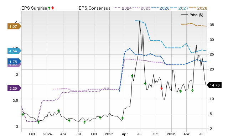Toggle the 2027 EPS consensus legend entry
Image resolution: width=228 pixels, height=136 pixels.
pyautogui.click(x=180, y=8)
